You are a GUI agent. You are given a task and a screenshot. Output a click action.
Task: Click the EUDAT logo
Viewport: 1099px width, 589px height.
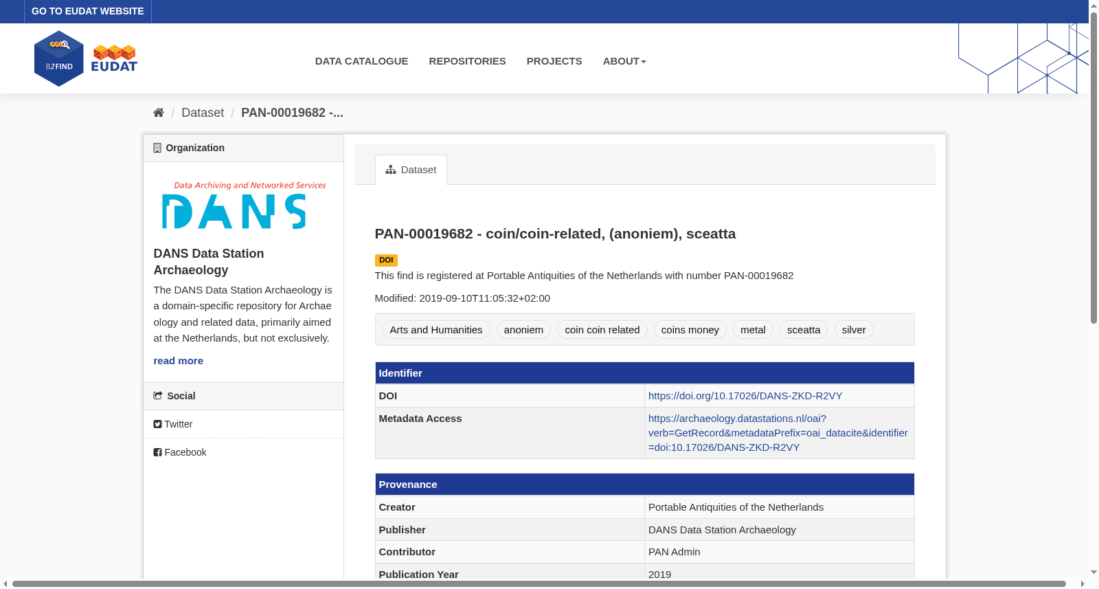point(114,58)
